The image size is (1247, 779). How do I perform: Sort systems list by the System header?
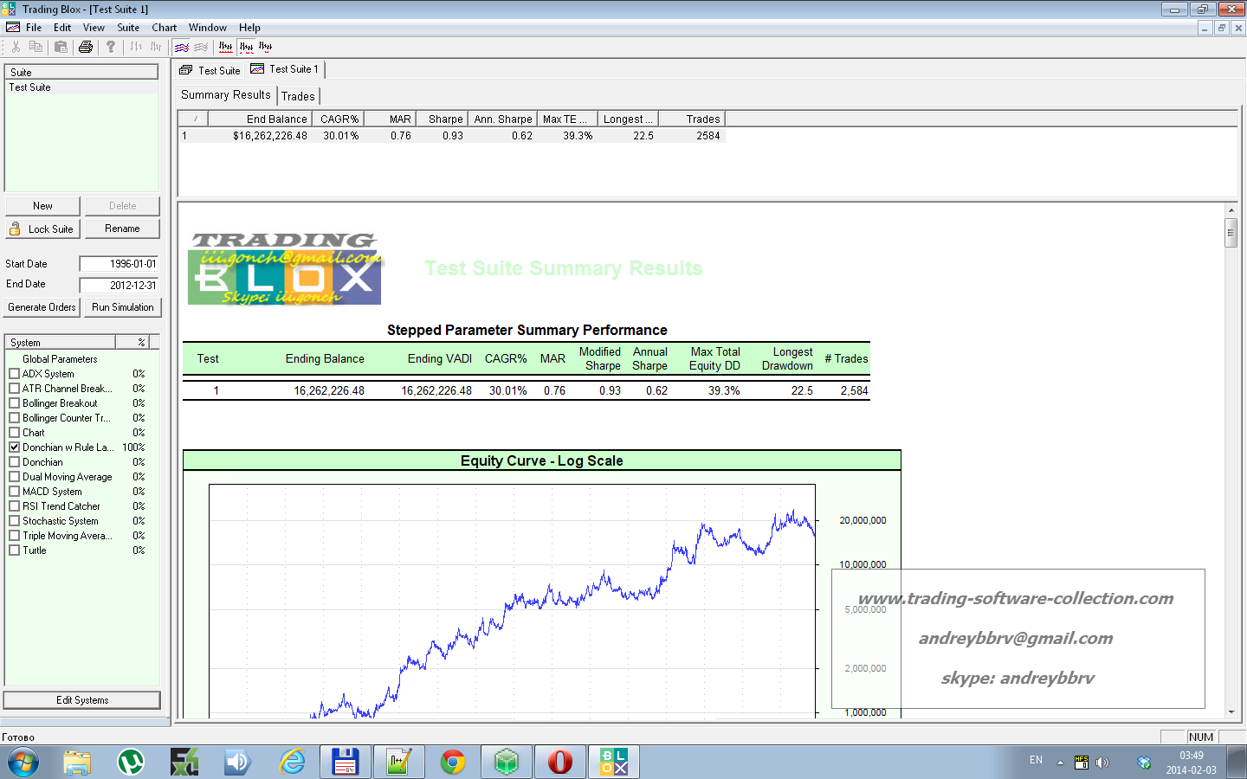(x=61, y=343)
